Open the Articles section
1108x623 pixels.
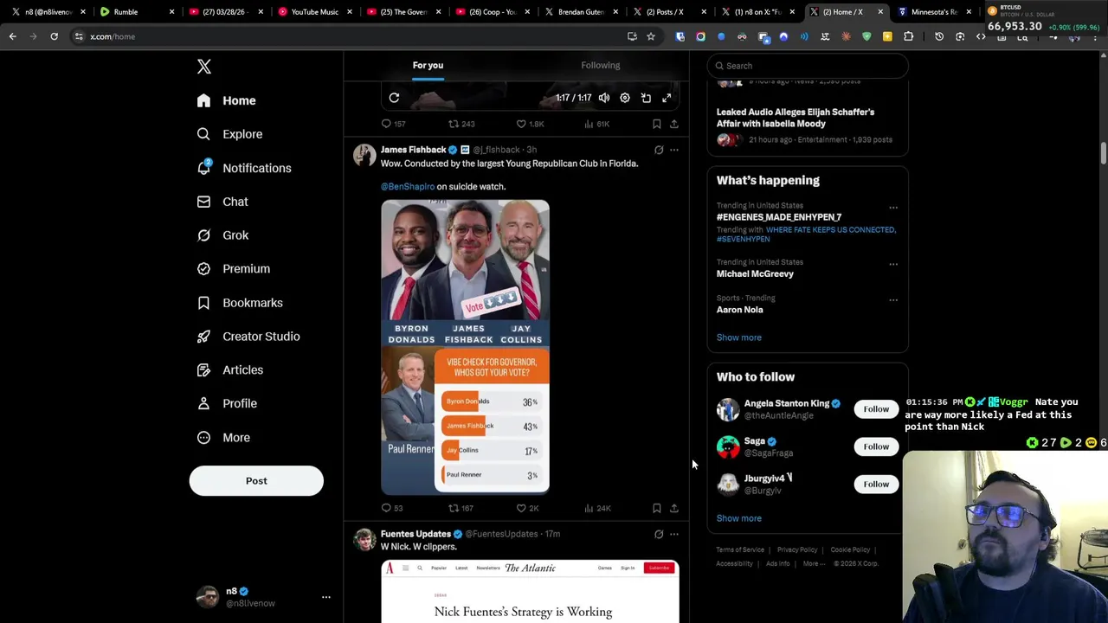pos(230,370)
